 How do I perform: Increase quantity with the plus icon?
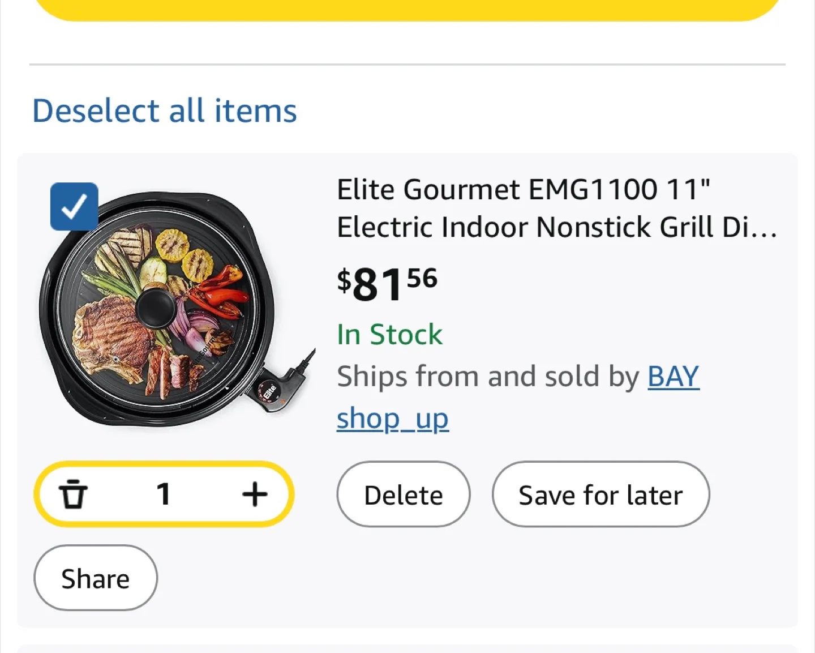(x=255, y=494)
